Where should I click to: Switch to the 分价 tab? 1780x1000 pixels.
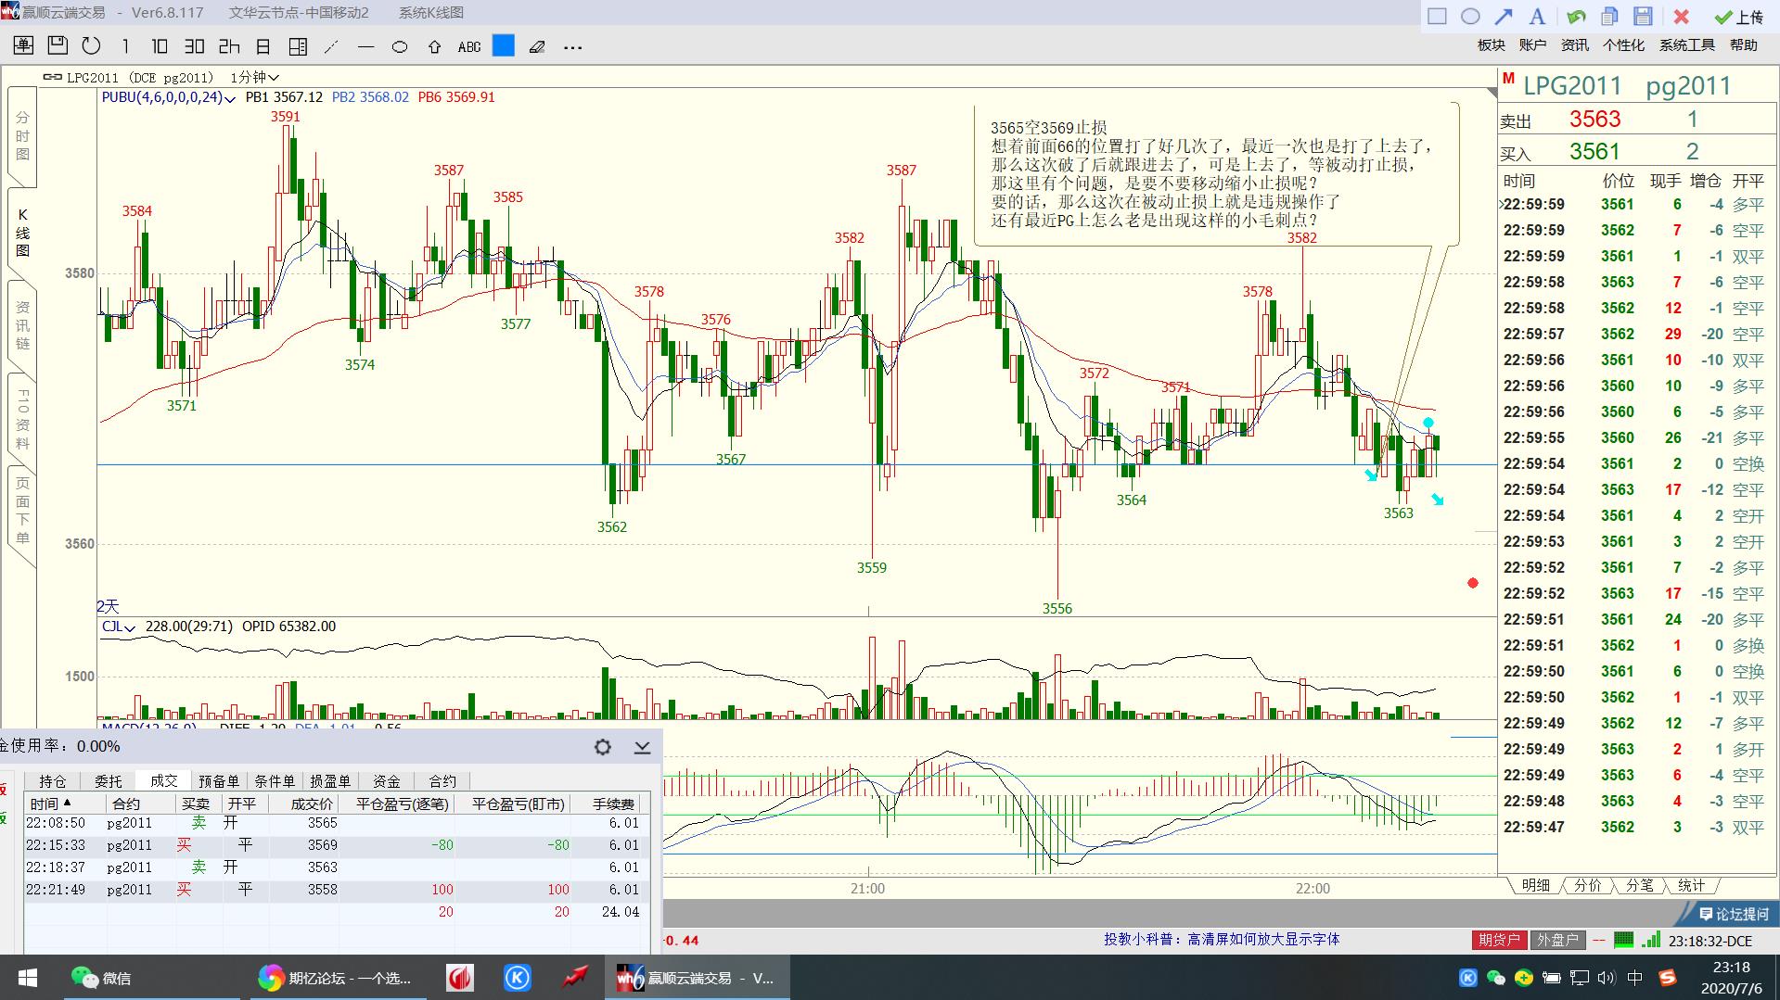pyautogui.click(x=1587, y=885)
